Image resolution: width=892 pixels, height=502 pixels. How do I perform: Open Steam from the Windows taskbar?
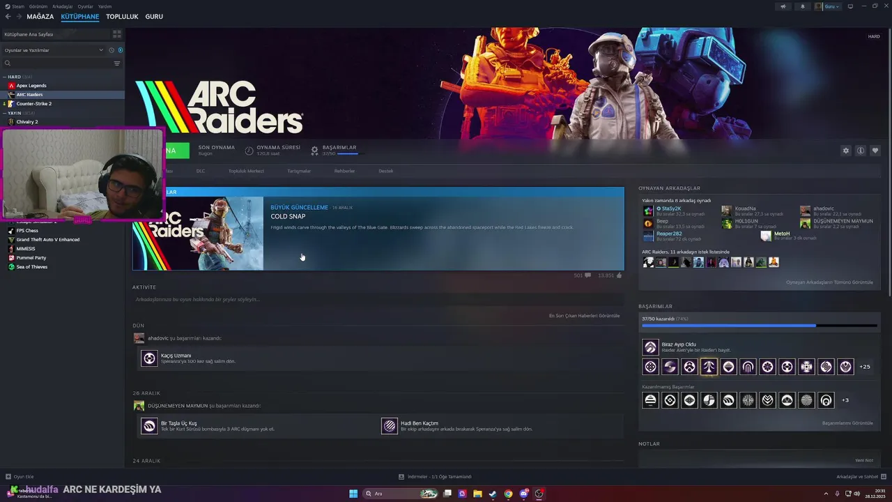(x=493, y=494)
